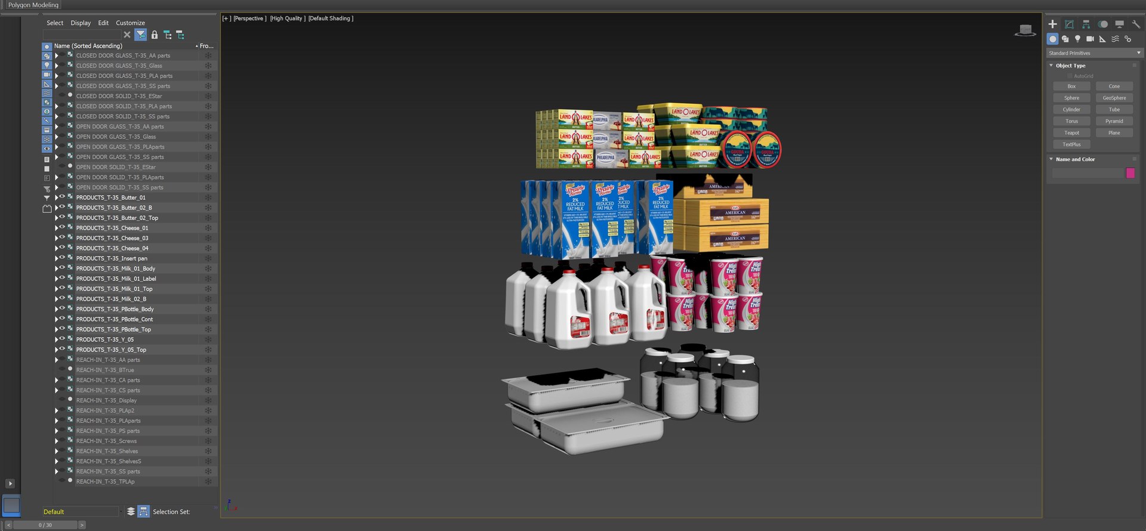1146x531 pixels.
Task: Toggle Display Frozen Objects snowflake filter
Action: coord(47,139)
